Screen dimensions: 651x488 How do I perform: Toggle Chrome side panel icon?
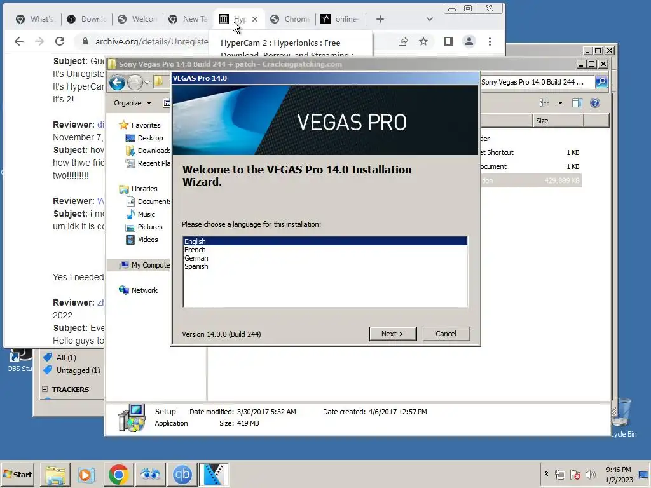[448, 41]
